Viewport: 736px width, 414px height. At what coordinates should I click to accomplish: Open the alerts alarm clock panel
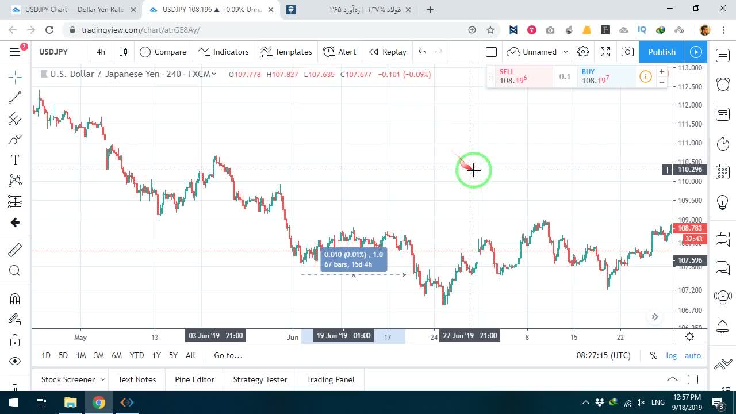tap(723, 84)
